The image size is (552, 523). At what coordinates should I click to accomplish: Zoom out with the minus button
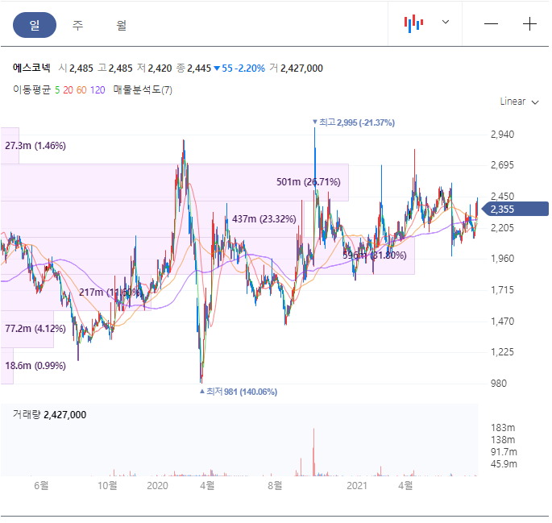pyautogui.click(x=491, y=24)
